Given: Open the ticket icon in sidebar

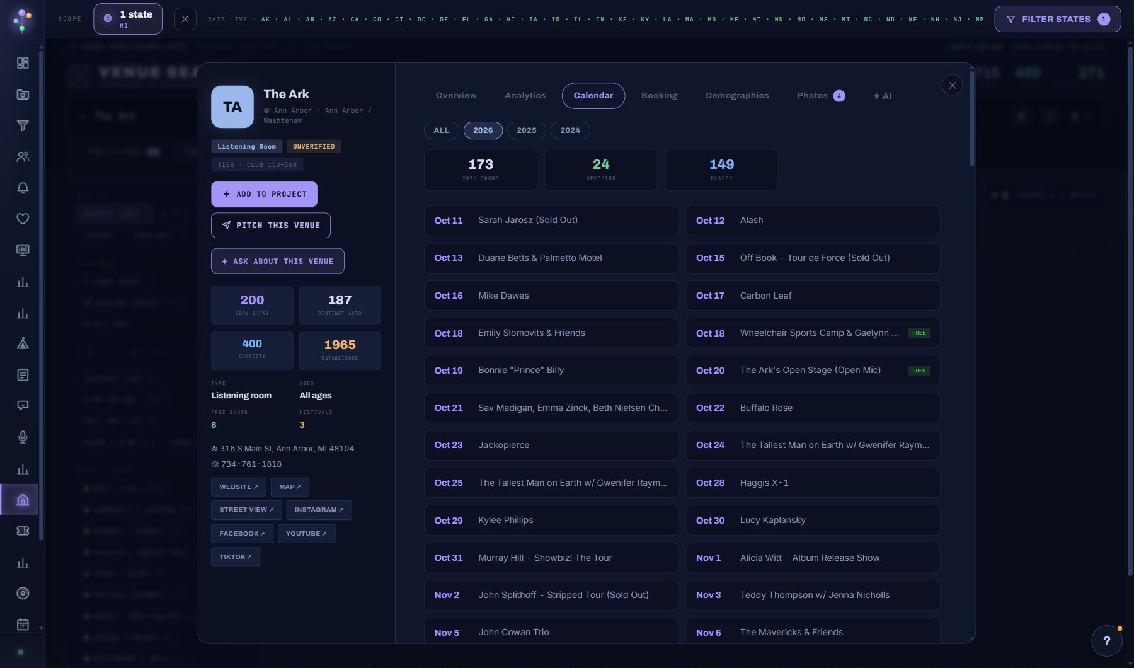Looking at the screenshot, I should point(23,531).
